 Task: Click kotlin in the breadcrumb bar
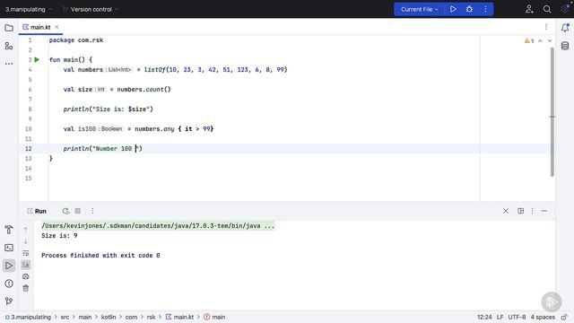[109, 317]
